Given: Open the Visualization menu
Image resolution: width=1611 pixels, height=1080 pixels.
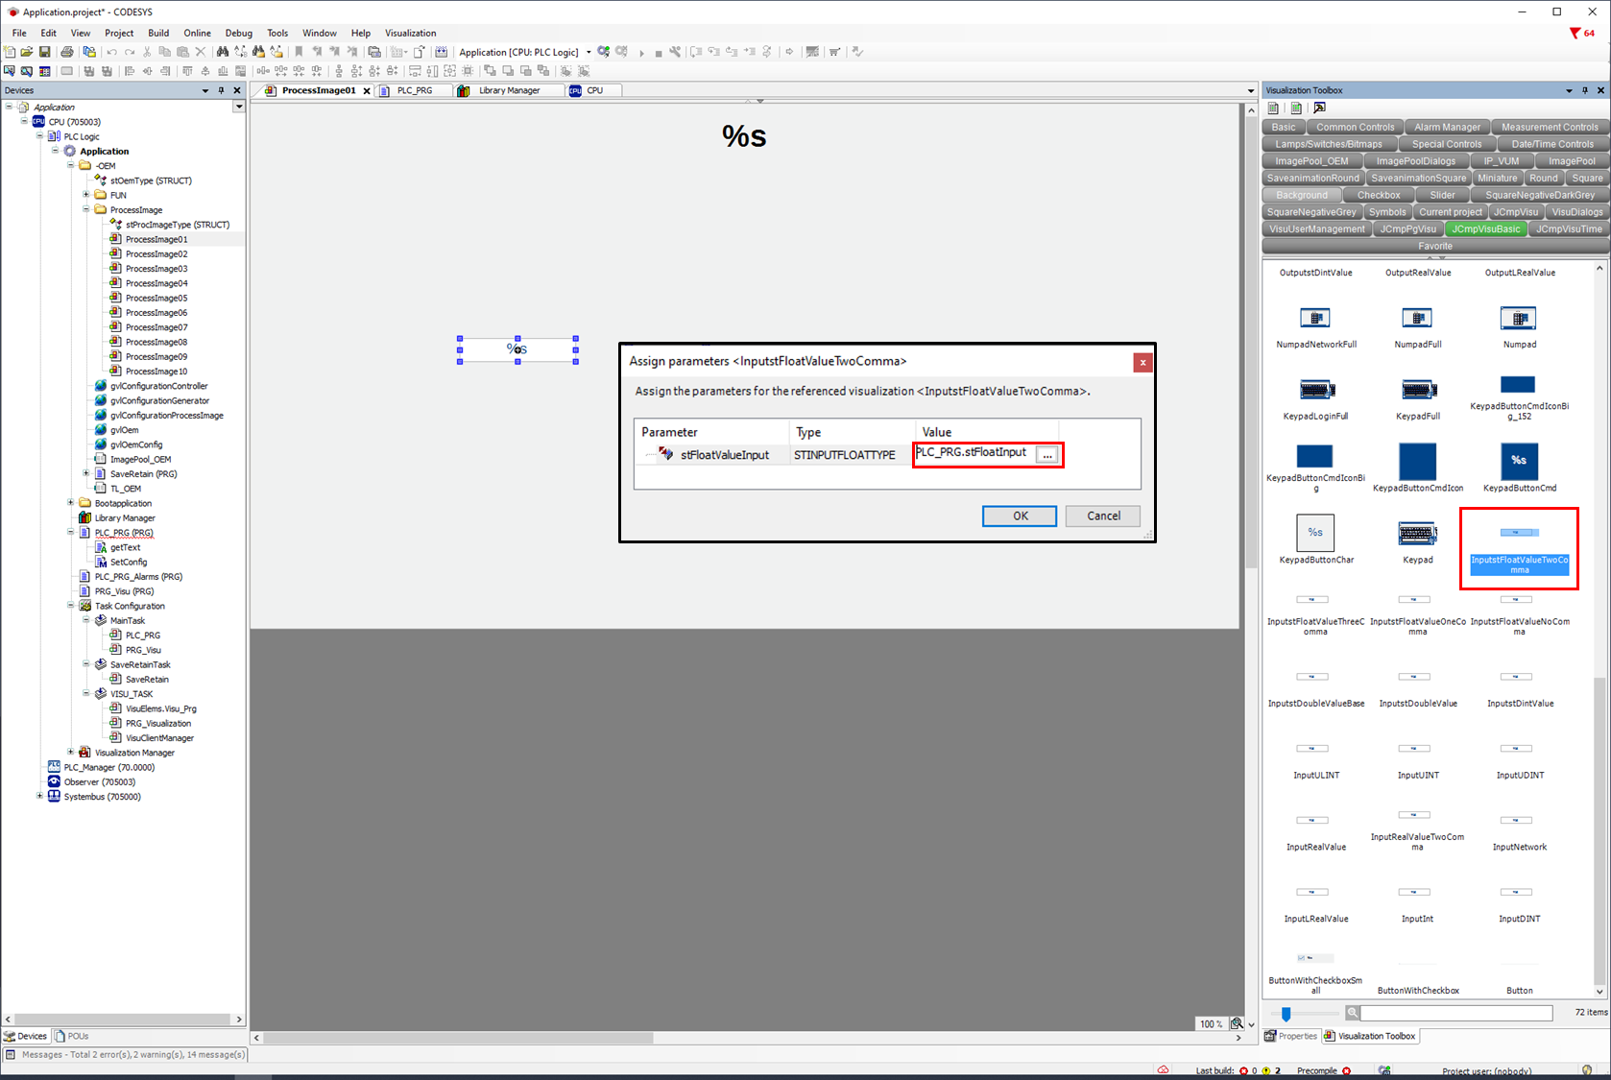Looking at the screenshot, I should pyautogui.click(x=410, y=33).
